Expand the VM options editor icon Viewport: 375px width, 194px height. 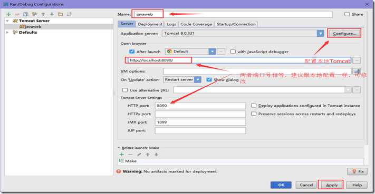pos(357,71)
